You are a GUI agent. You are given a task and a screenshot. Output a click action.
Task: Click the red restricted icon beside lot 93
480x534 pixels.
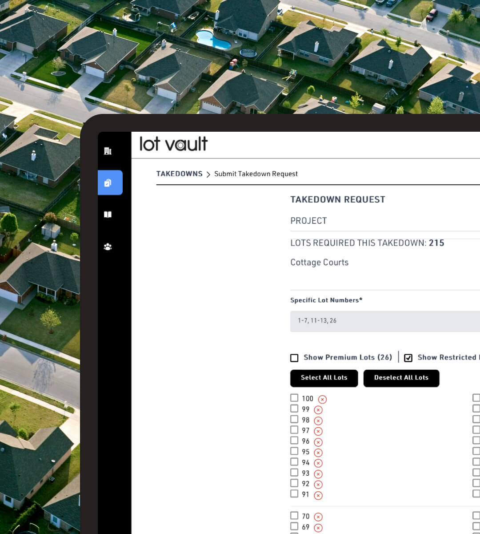click(318, 474)
